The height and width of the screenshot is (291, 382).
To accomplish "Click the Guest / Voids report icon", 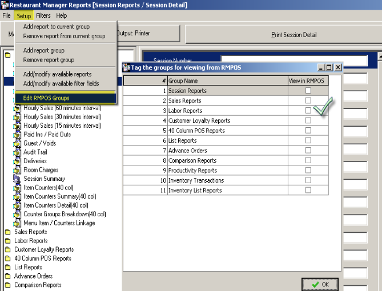I will click(17, 143).
